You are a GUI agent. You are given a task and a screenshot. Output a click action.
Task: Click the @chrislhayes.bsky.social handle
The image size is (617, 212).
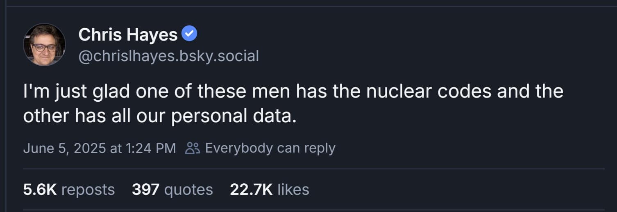pyautogui.click(x=168, y=56)
